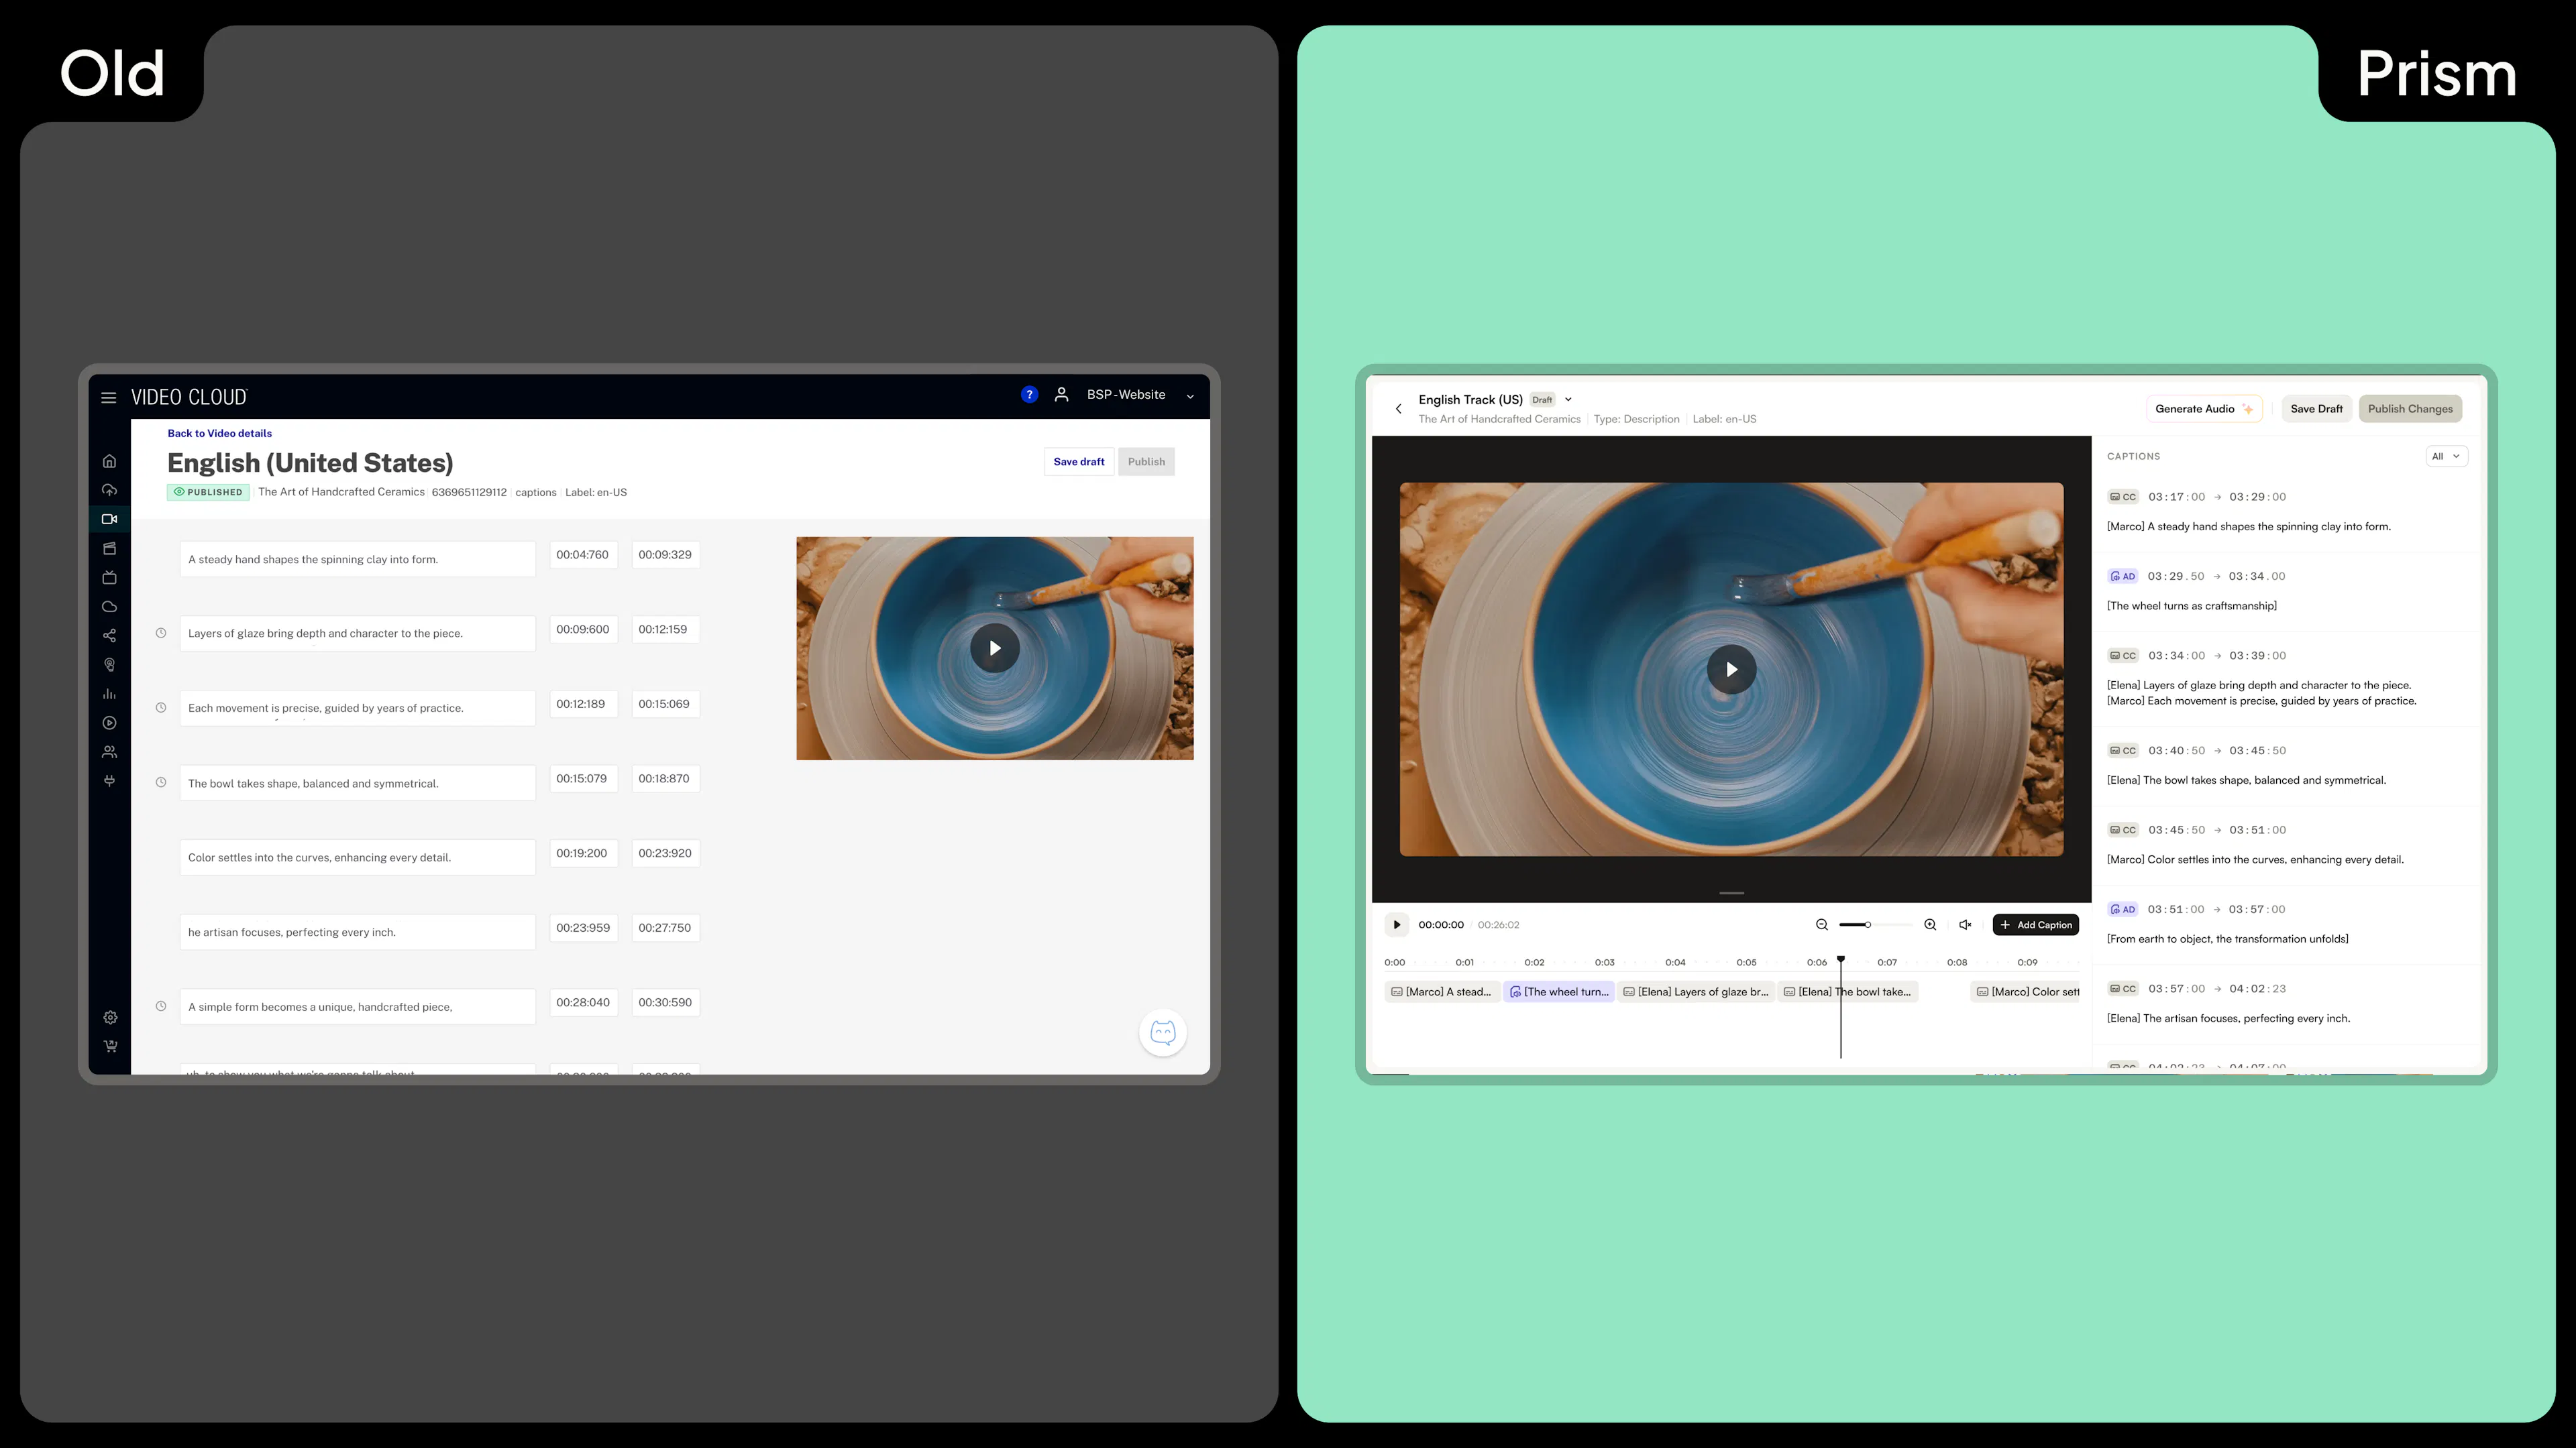Edit the start time 00:04:760 field
This screenshot has width=2576, height=1448.
[583, 554]
